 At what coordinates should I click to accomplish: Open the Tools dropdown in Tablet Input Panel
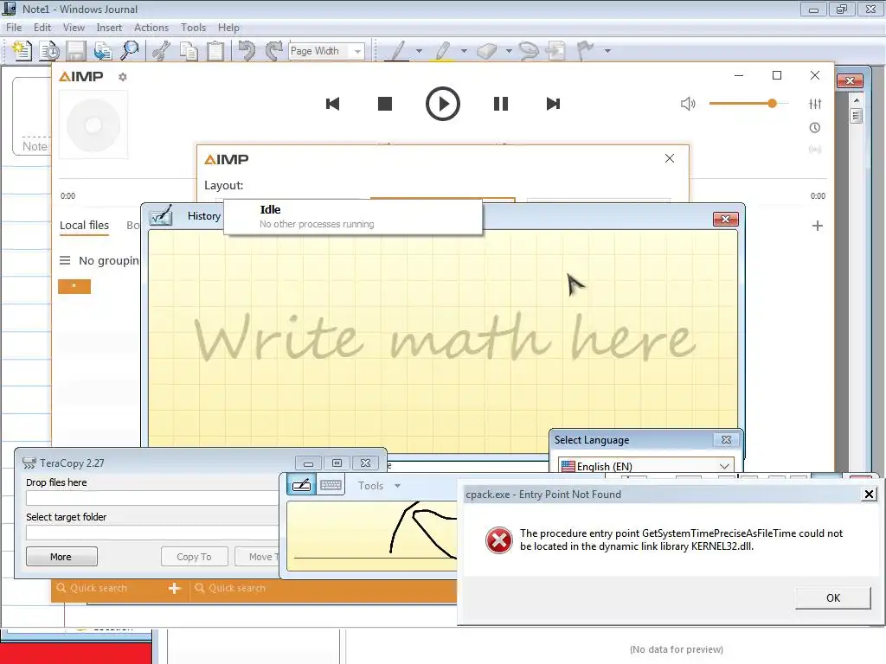coord(379,486)
